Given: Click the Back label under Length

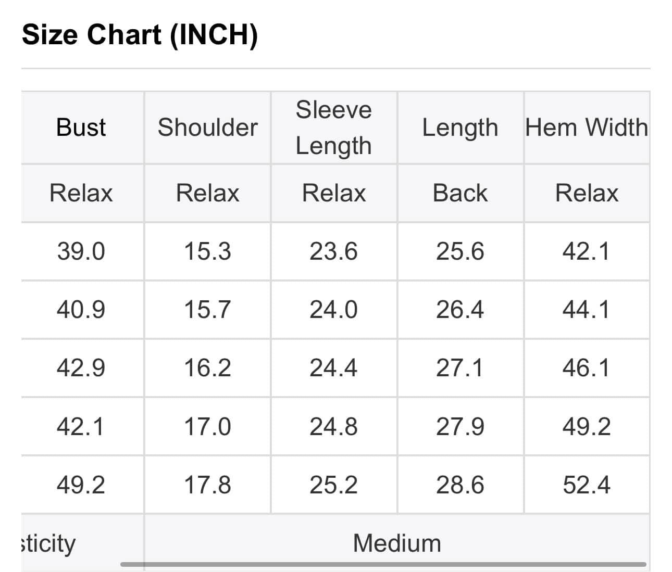Looking at the screenshot, I should pyautogui.click(x=460, y=193).
